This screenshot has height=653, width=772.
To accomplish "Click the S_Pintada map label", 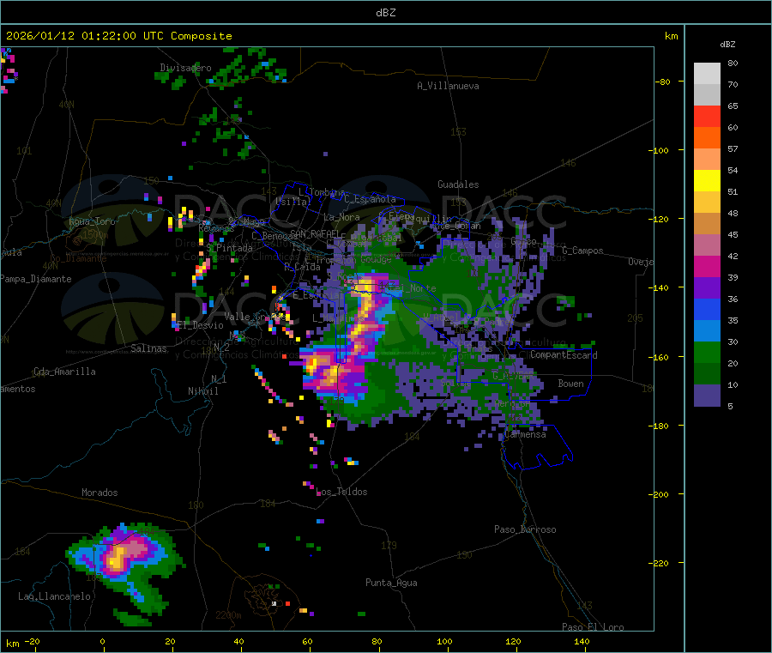I will (229, 248).
